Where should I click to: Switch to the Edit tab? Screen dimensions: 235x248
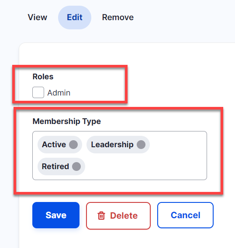pos(75,18)
